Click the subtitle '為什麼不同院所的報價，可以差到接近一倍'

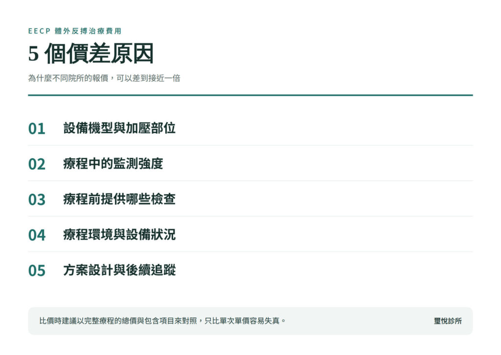(104, 78)
